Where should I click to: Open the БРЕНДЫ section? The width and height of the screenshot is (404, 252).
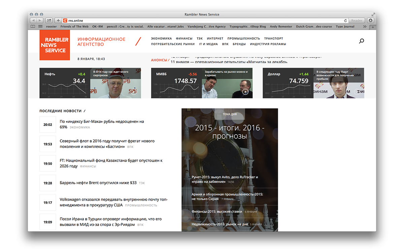click(239, 44)
